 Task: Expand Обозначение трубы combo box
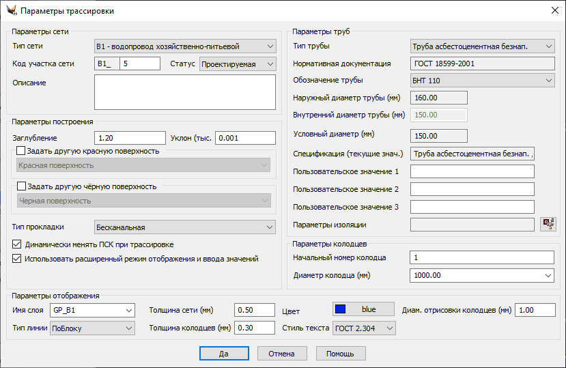tap(483, 81)
